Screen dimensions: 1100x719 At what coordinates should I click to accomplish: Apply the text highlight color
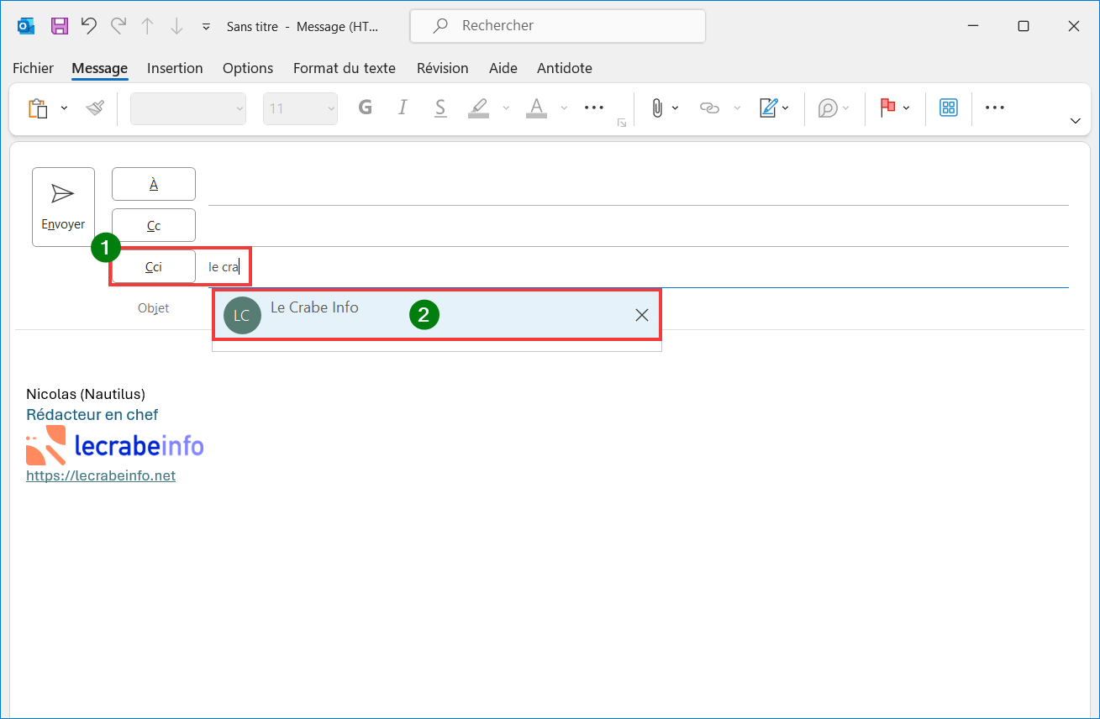(x=478, y=108)
